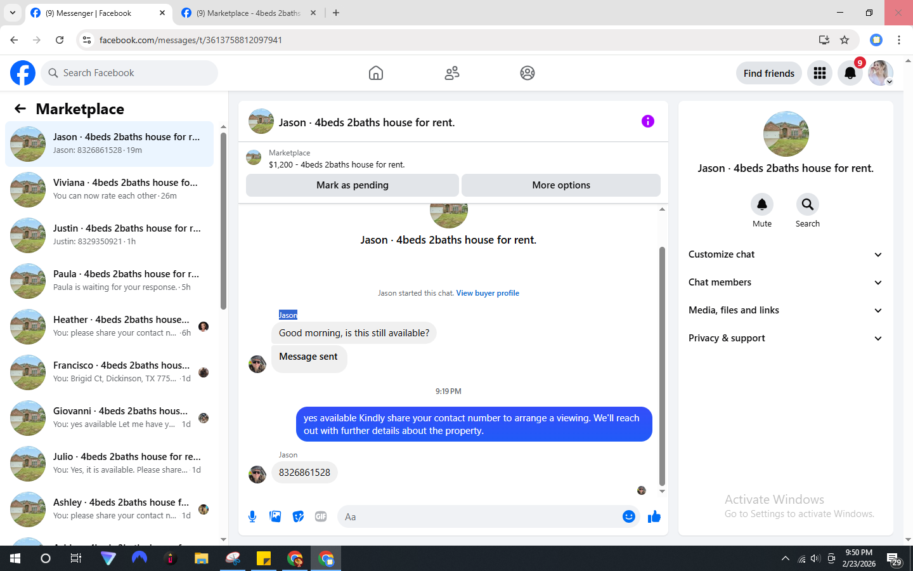This screenshot has width=913, height=571.
Task: Click the house thumbnail in the right panel
Action: pos(786,134)
